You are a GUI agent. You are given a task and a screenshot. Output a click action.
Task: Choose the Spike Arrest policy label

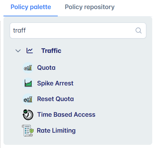click(x=55, y=83)
